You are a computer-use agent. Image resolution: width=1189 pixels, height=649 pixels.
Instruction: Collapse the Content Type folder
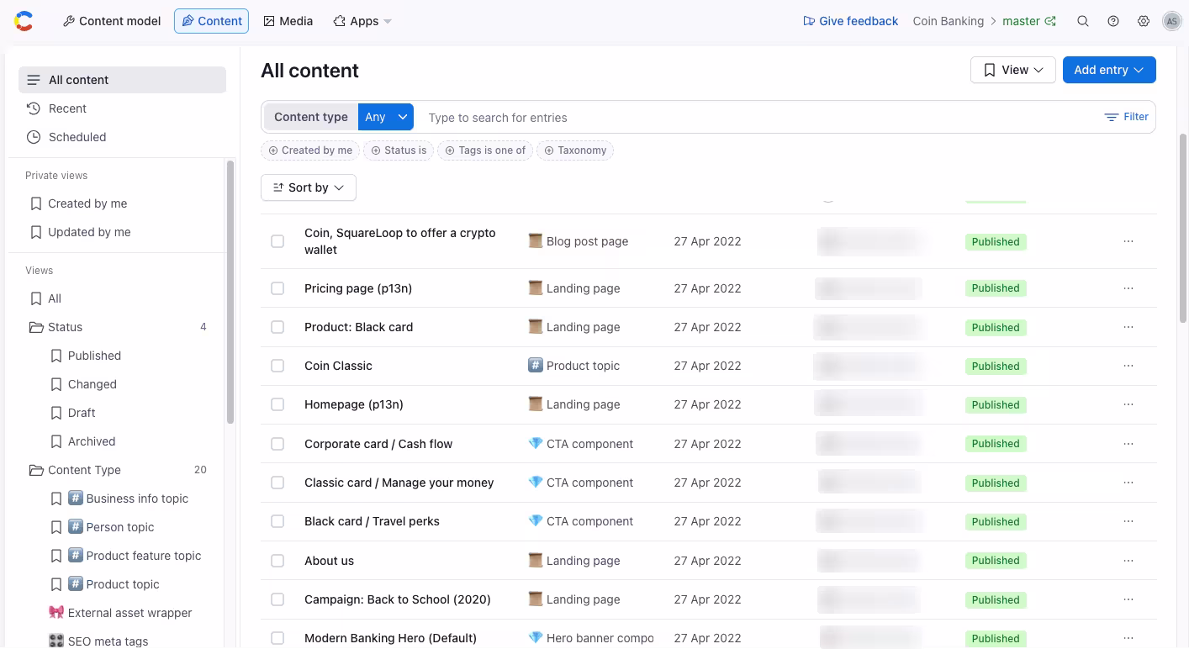point(36,470)
